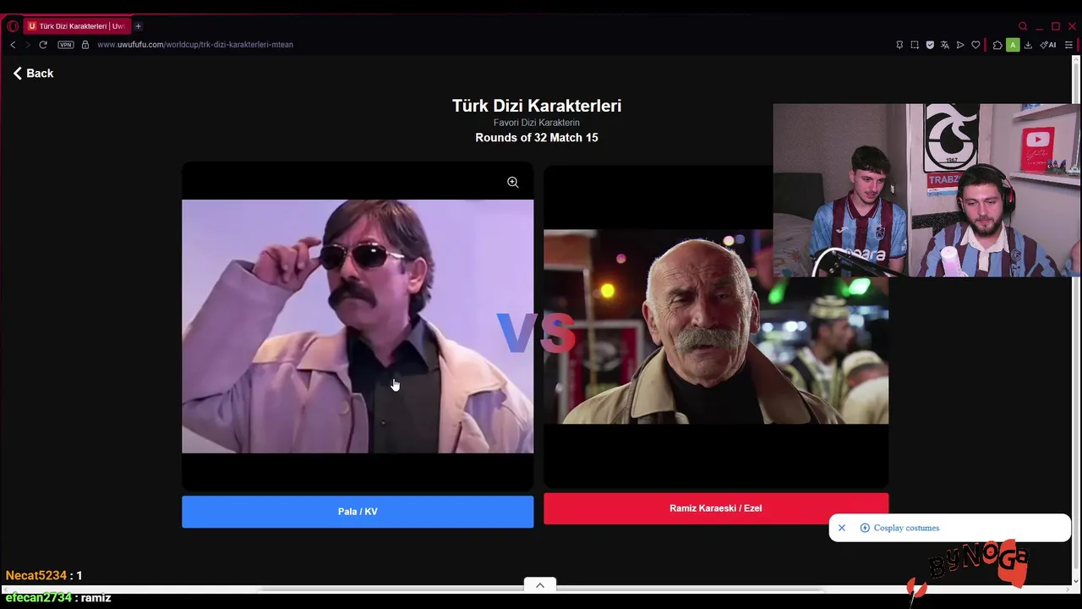The width and height of the screenshot is (1082, 609).
Task: Toggle the VPN badge in address bar
Action: coord(66,45)
